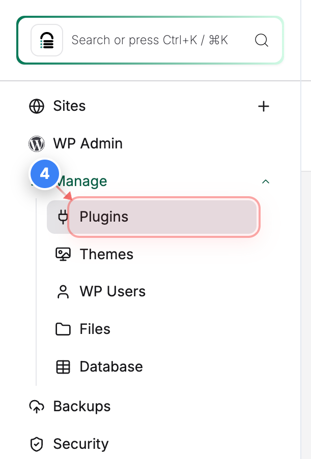Open the highlighted Plugins link
The height and width of the screenshot is (459, 311).
pyautogui.click(x=103, y=217)
